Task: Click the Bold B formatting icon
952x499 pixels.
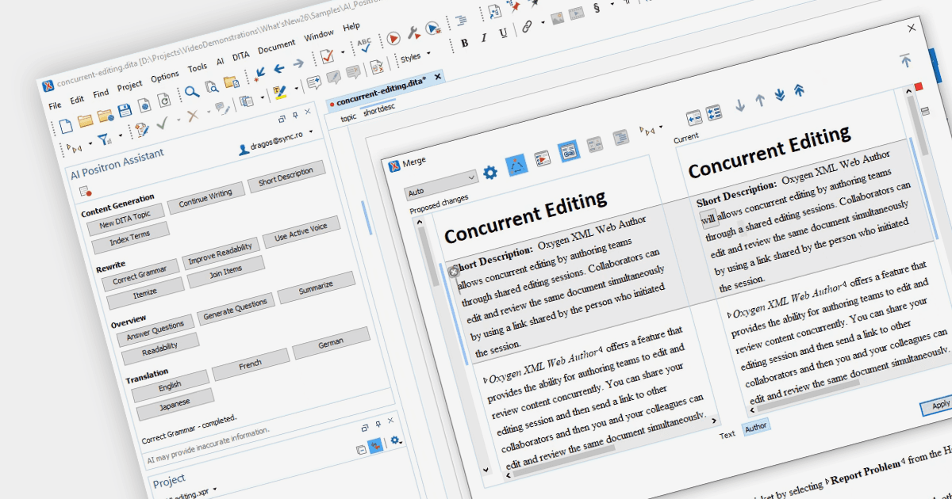Action: point(465,42)
